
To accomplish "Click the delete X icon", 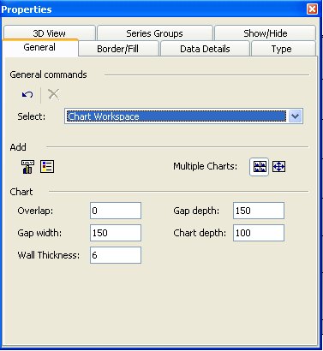I will (x=53, y=94).
